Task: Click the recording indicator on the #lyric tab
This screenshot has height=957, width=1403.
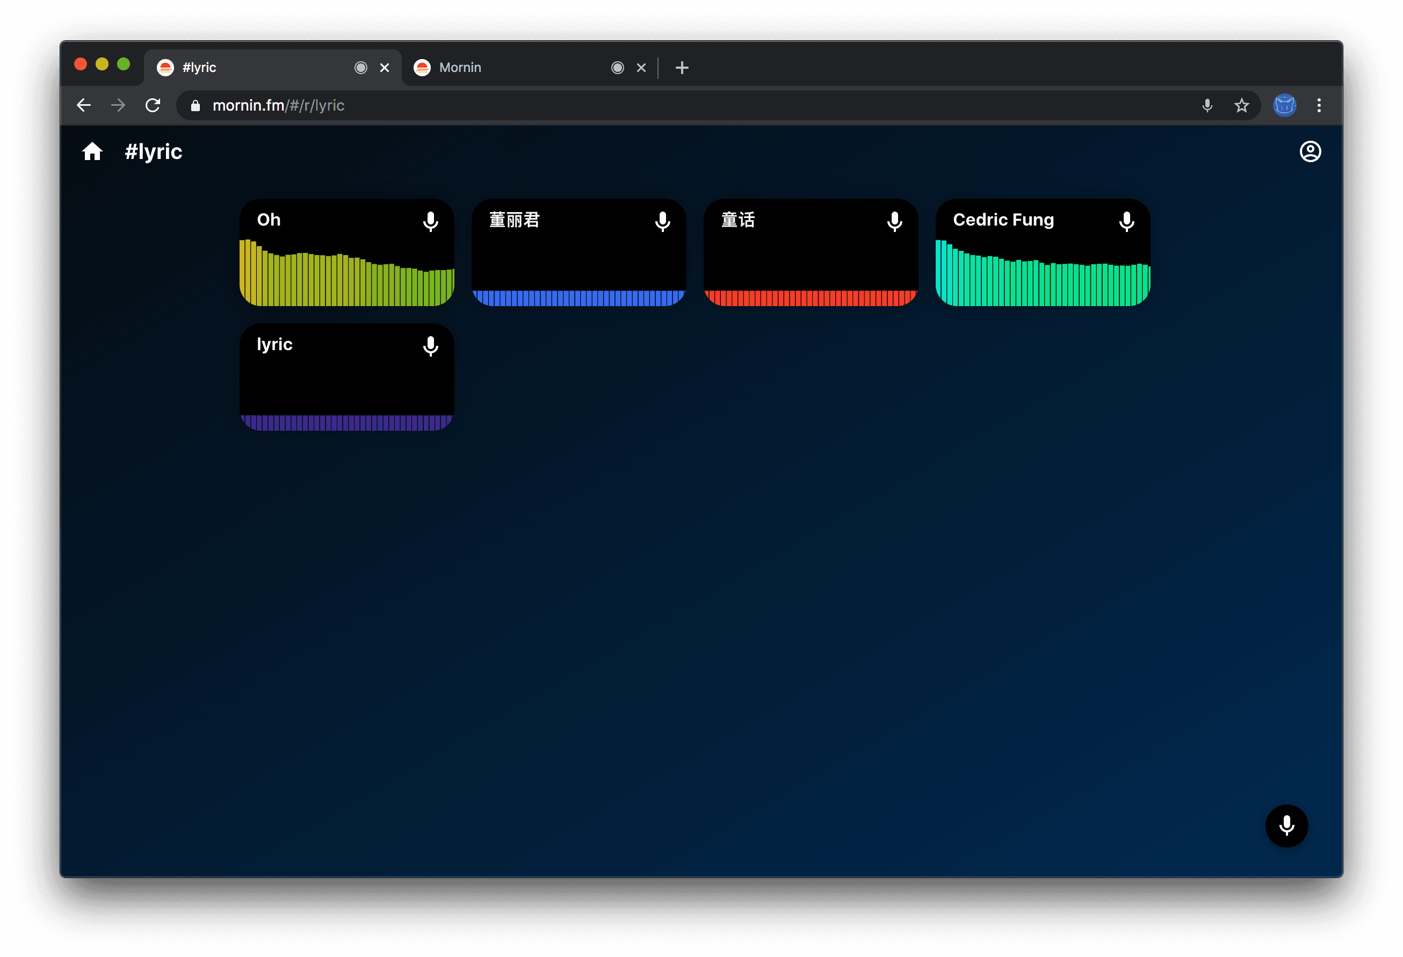Action: coord(360,68)
